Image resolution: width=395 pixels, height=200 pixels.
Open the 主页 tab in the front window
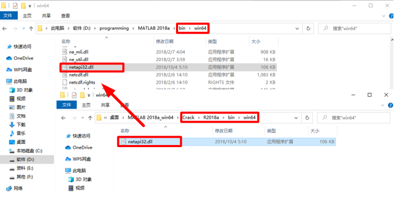[86, 105]
